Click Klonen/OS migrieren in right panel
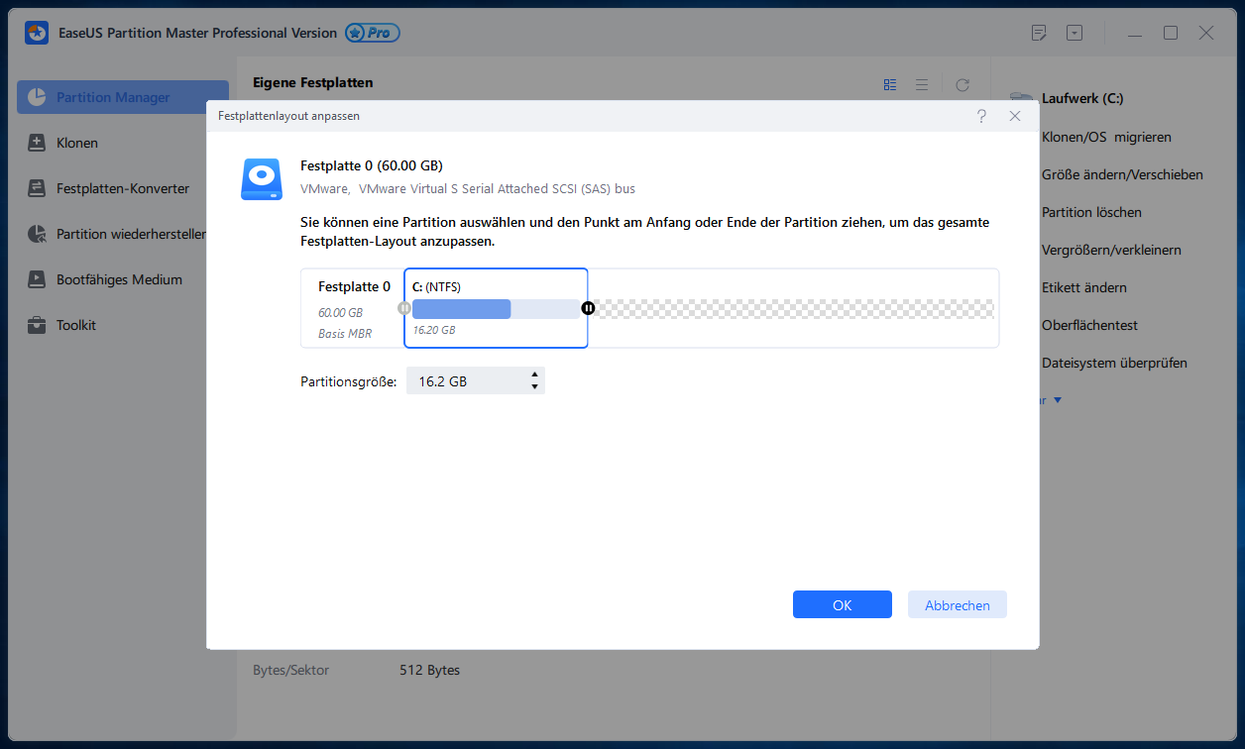The width and height of the screenshot is (1245, 749). coord(1106,137)
